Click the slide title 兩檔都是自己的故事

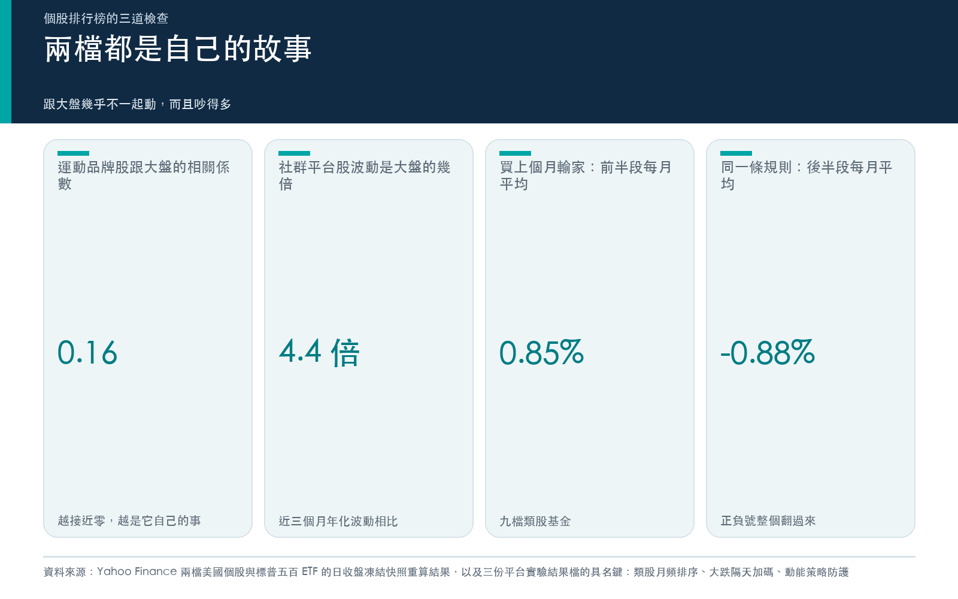pos(178,49)
